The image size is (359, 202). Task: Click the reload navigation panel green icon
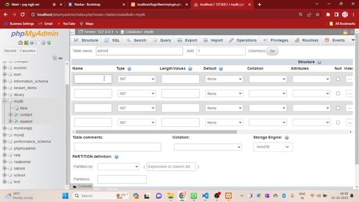49,43
